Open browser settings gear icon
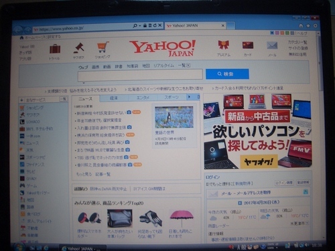This screenshot has width=335, height=251. coord(315,26)
